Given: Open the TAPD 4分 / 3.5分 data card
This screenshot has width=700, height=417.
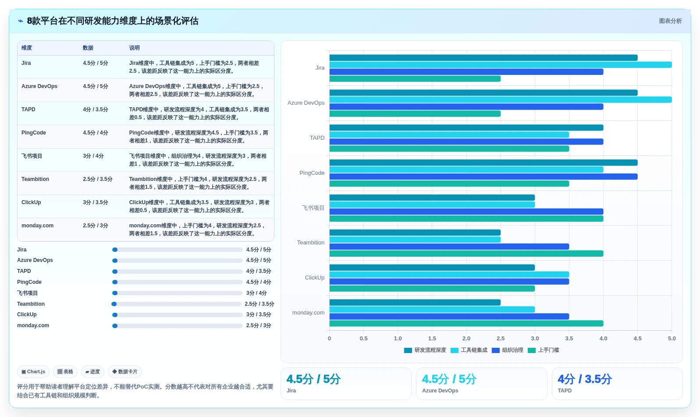Looking at the screenshot, I should click(617, 384).
